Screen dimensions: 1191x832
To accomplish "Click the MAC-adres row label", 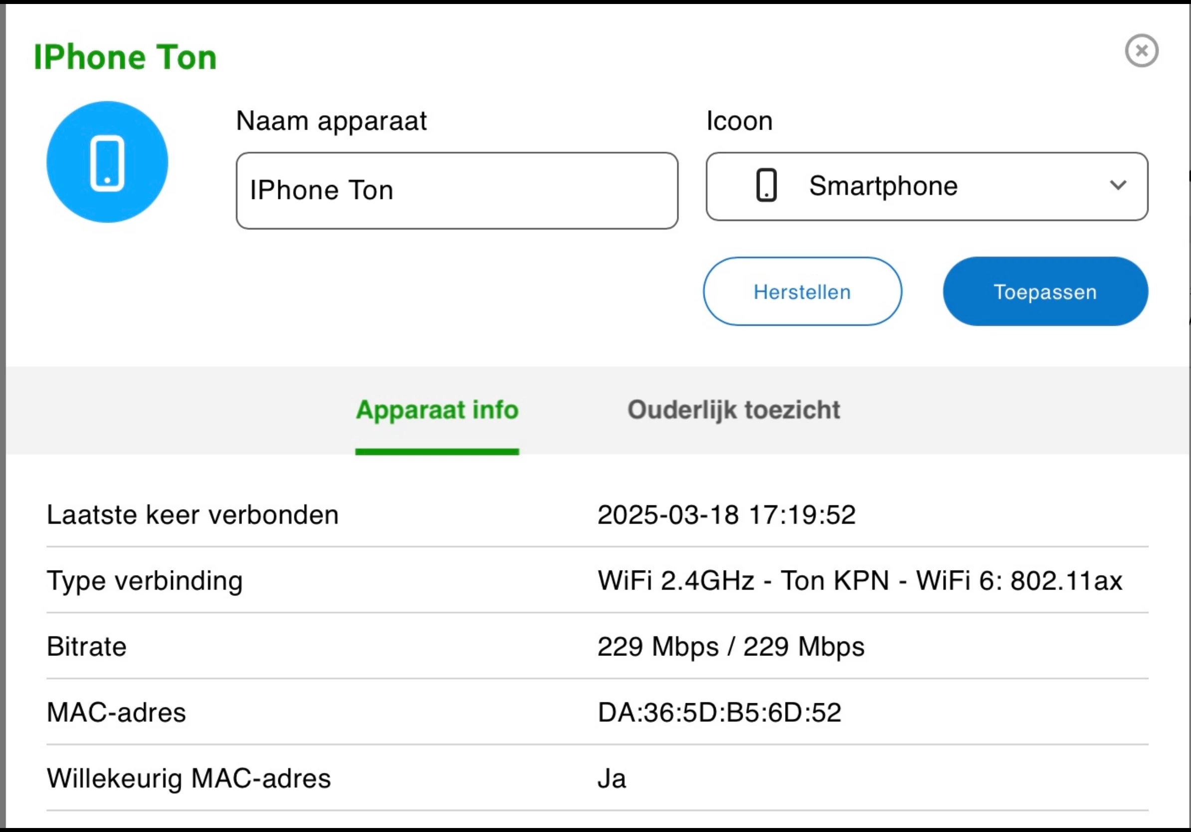I will point(116,712).
